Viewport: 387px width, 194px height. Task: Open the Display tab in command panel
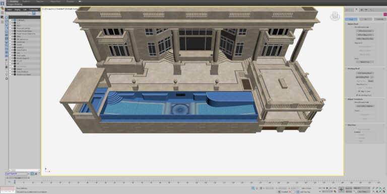tap(366, 10)
